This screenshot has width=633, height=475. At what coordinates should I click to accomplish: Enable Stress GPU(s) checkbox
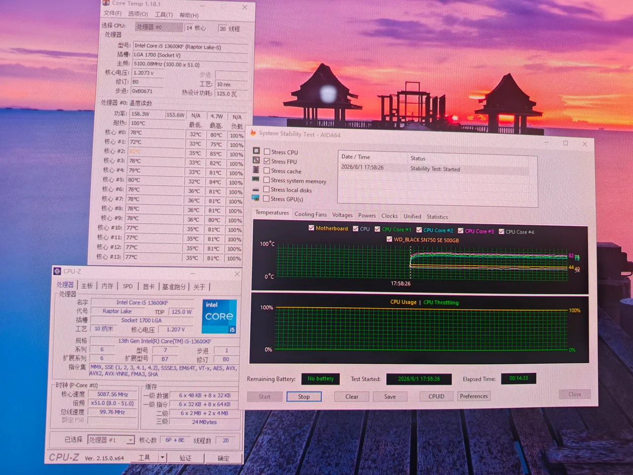coord(267,199)
